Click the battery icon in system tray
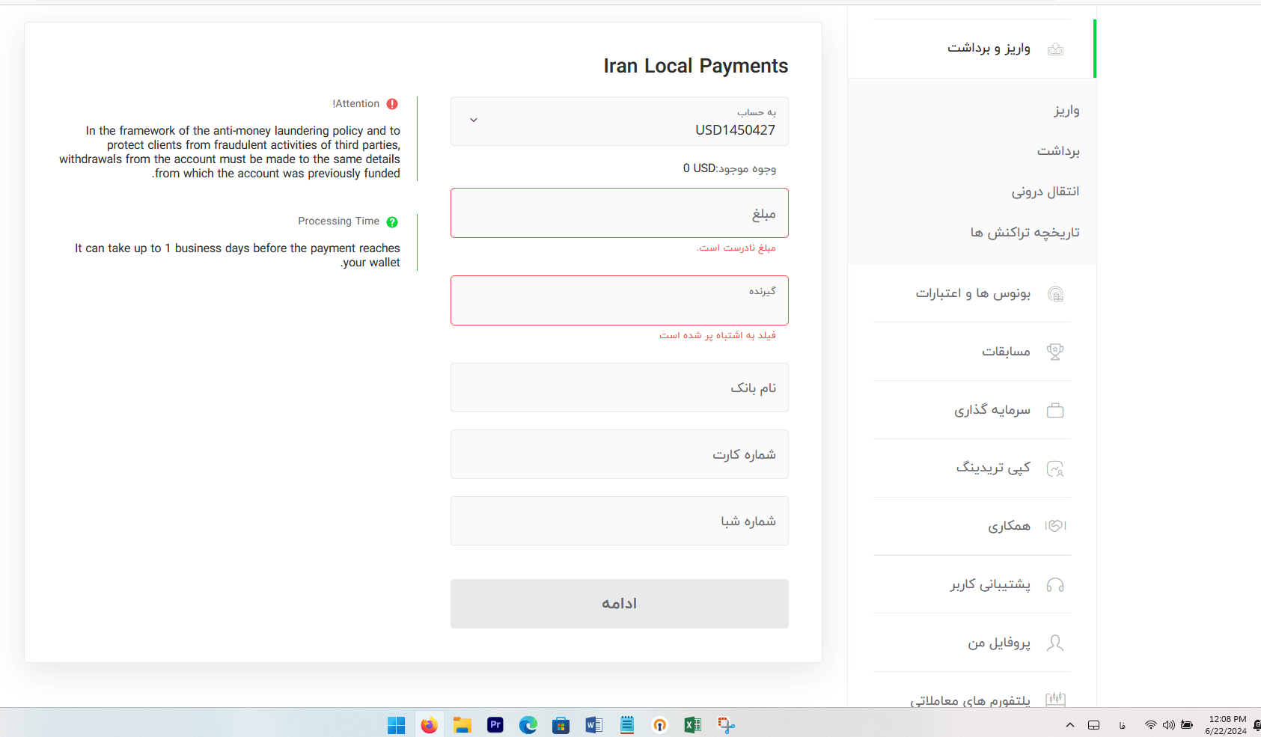Image resolution: width=1261 pixels, height=737 pixels. [x=1187, y=725]
